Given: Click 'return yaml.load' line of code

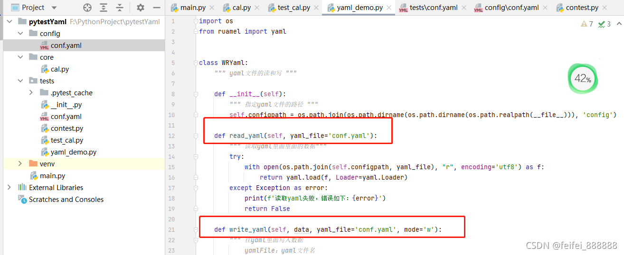Looking at the screenshot, I should (x=334, y=177).
